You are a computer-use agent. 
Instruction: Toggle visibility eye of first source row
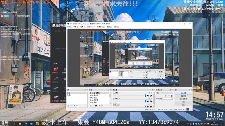coord(91,93)
